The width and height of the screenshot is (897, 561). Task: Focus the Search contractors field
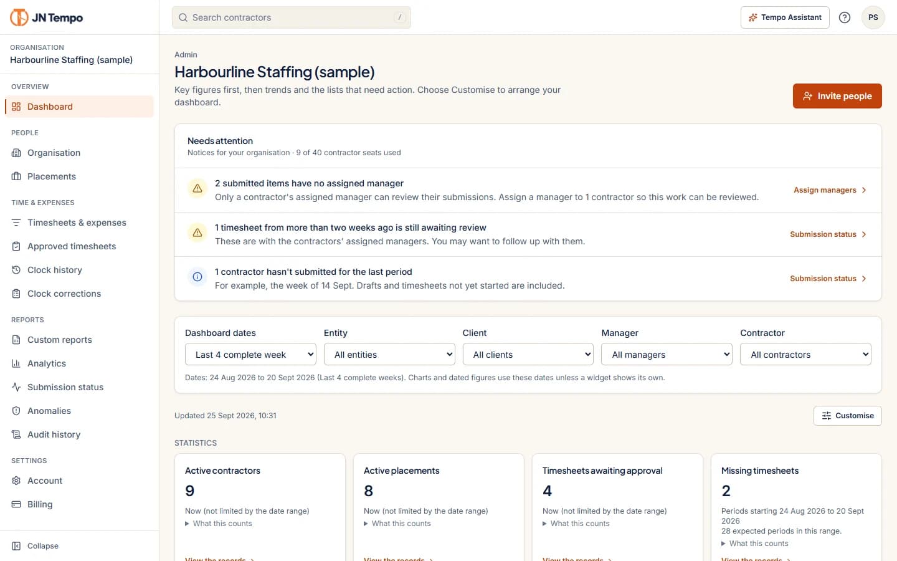pyautogui.click(x=292, y=17)
